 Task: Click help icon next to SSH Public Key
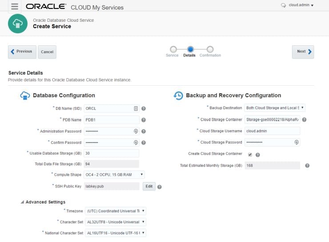pos(159,186)
